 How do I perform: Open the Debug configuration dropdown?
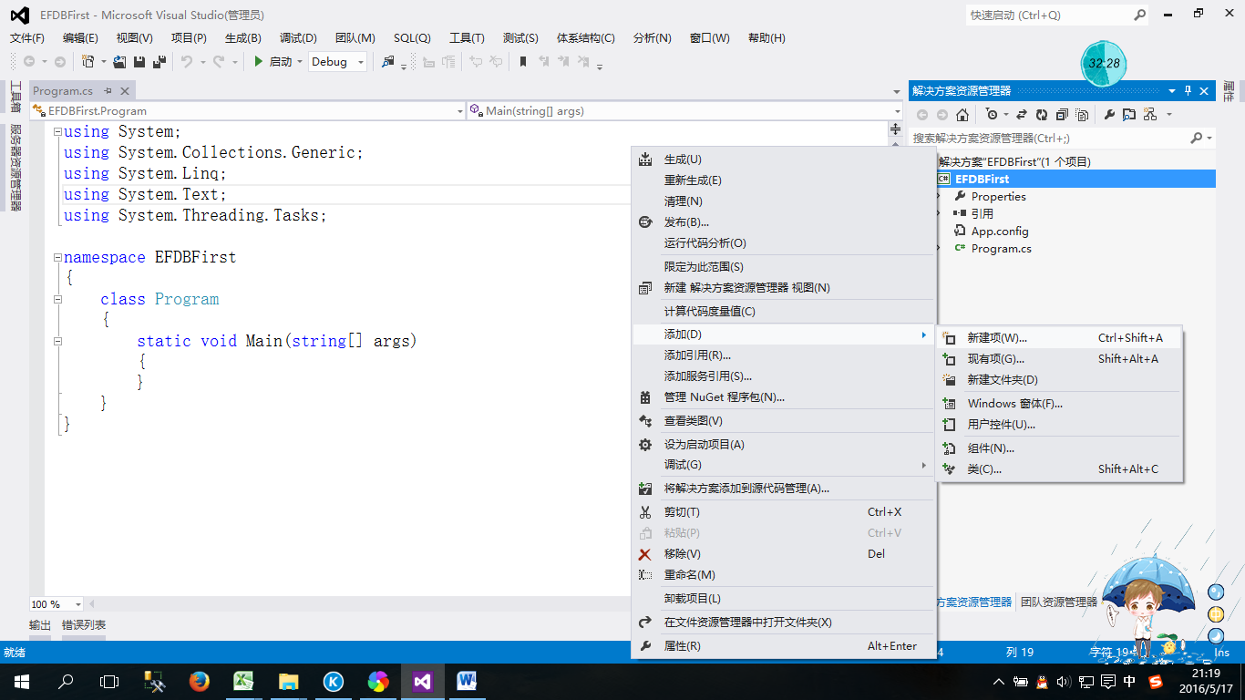(361, 62)
